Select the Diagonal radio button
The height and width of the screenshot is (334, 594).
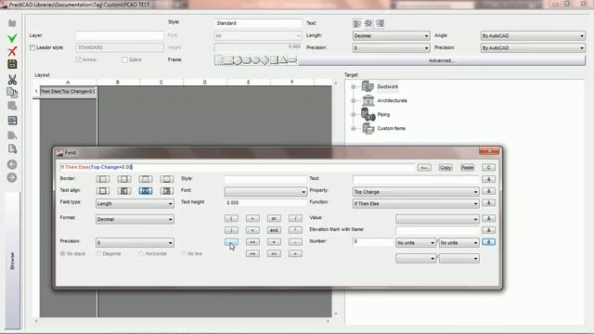click(98, 253)
